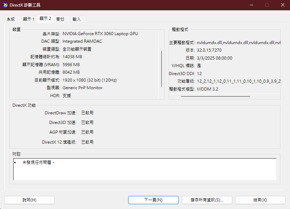Switch to the 輸入 tab
This screenshot has height=209, width=290.
pos(77,19)
